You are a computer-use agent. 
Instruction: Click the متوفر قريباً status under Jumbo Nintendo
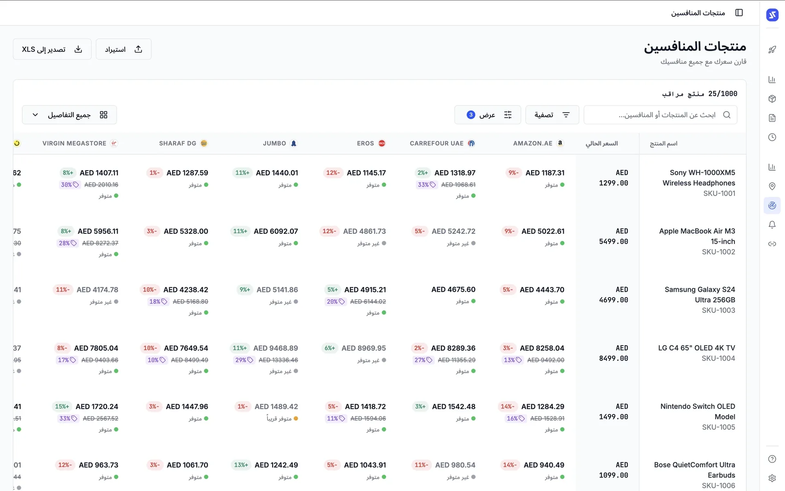coord(283,419)
